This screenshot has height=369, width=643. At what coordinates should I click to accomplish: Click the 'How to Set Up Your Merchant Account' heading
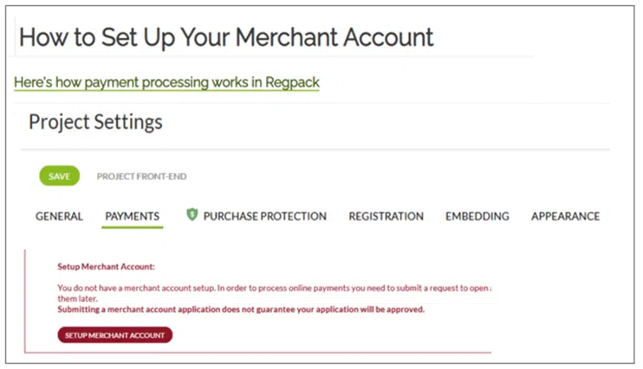(x=226, y=38)
